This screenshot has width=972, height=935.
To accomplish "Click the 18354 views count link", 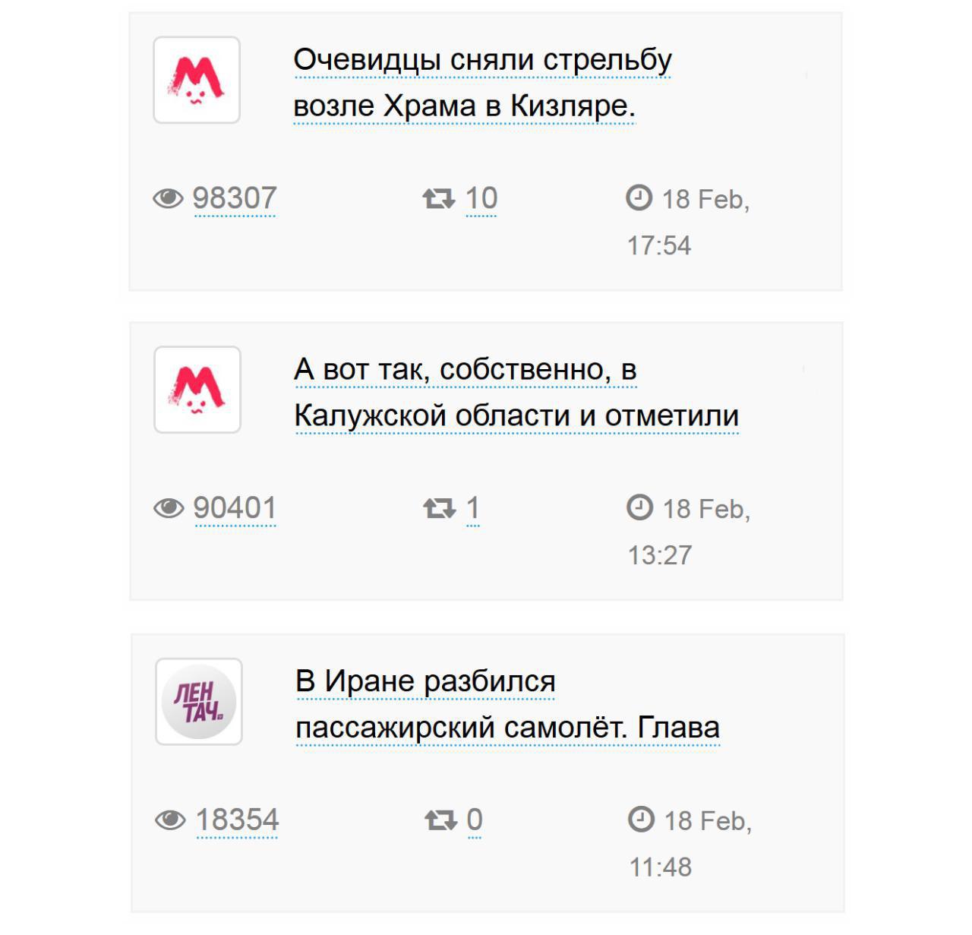I will click(x=238, y=820).
